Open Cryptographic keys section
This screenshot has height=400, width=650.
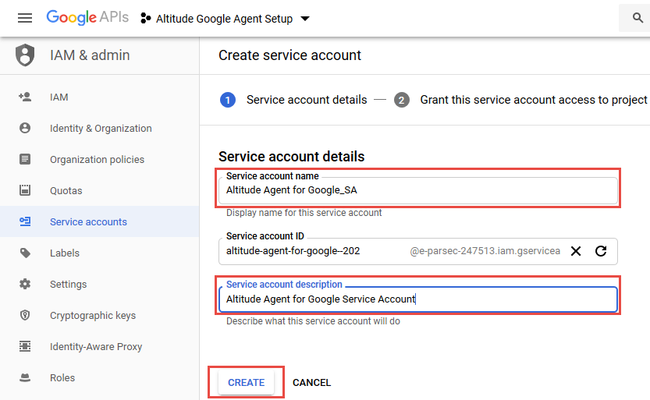tap(92, 316)
